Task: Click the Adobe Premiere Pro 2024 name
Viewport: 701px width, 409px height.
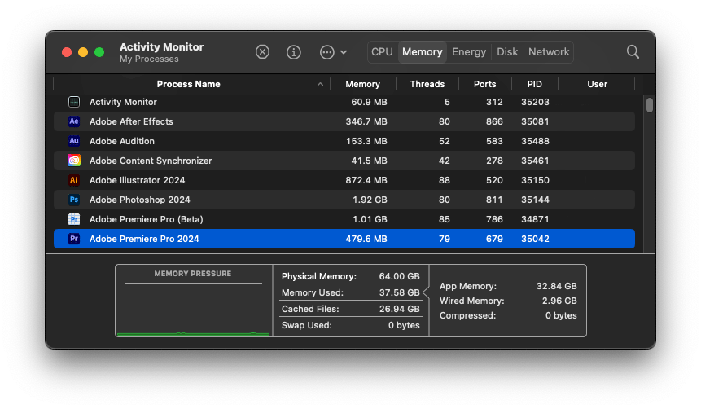Action: tap(144, 239)
